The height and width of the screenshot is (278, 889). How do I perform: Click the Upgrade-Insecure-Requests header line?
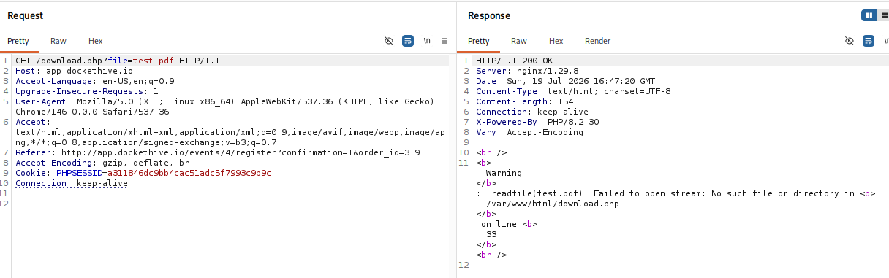point(87,91)
